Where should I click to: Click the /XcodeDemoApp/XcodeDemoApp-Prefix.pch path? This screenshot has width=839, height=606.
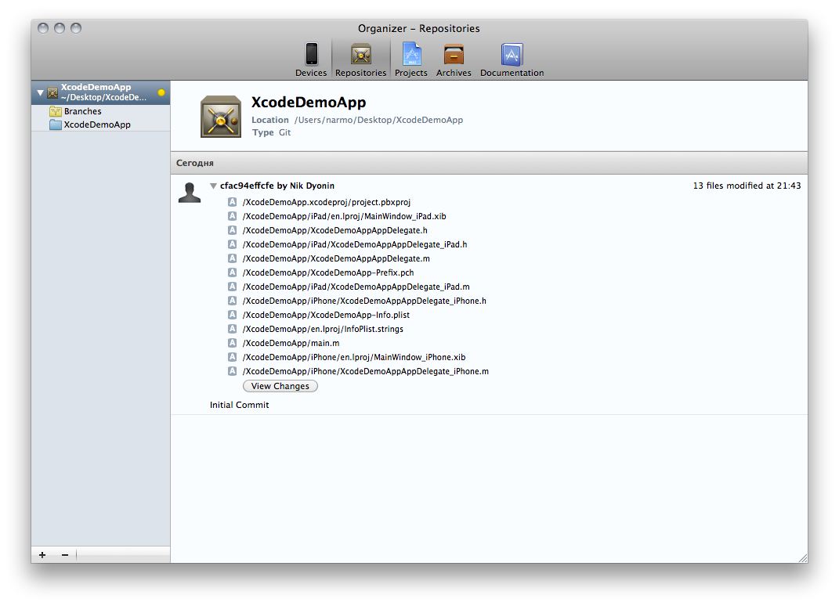(x=328, y=272)
